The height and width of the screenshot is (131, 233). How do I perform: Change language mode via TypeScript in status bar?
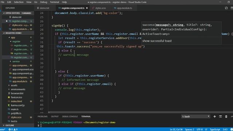click(x=215, y=130)
